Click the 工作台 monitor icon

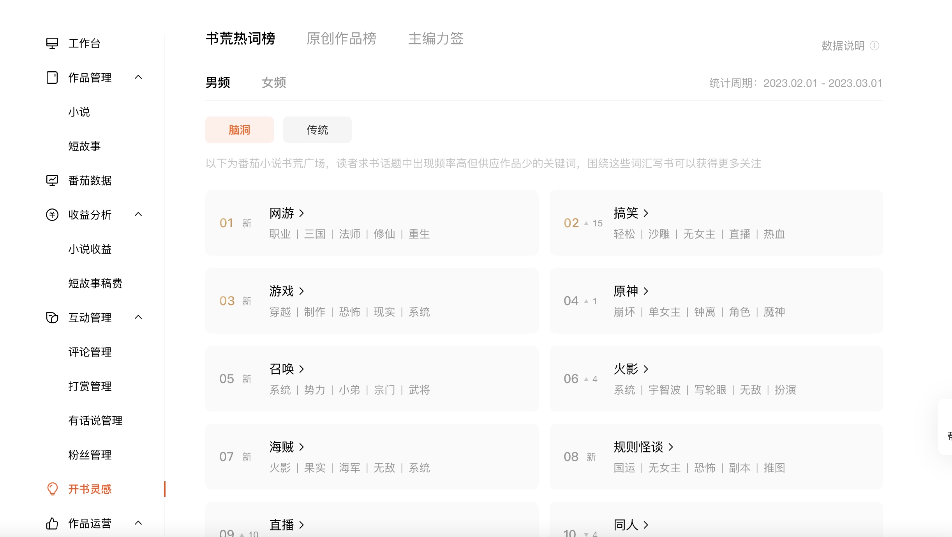click(52, 43)
